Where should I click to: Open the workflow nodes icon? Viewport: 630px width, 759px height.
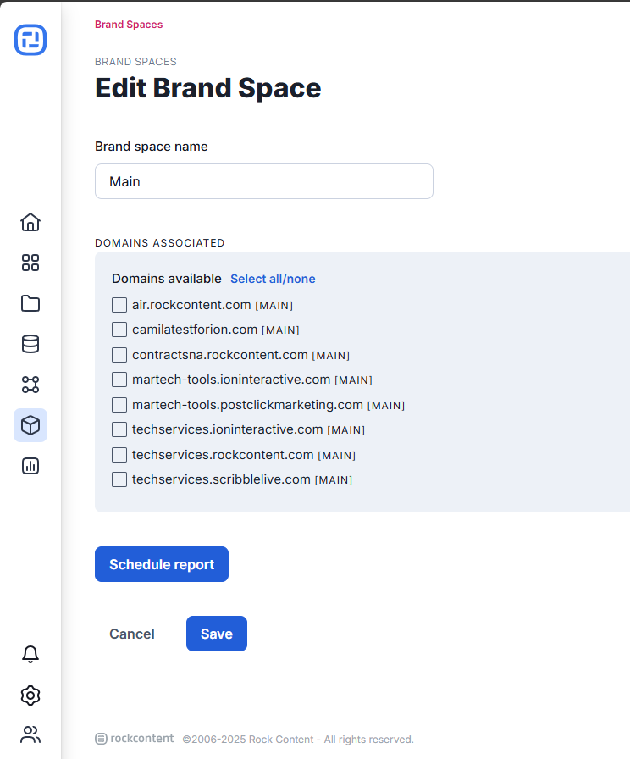[x=30, y=385]
